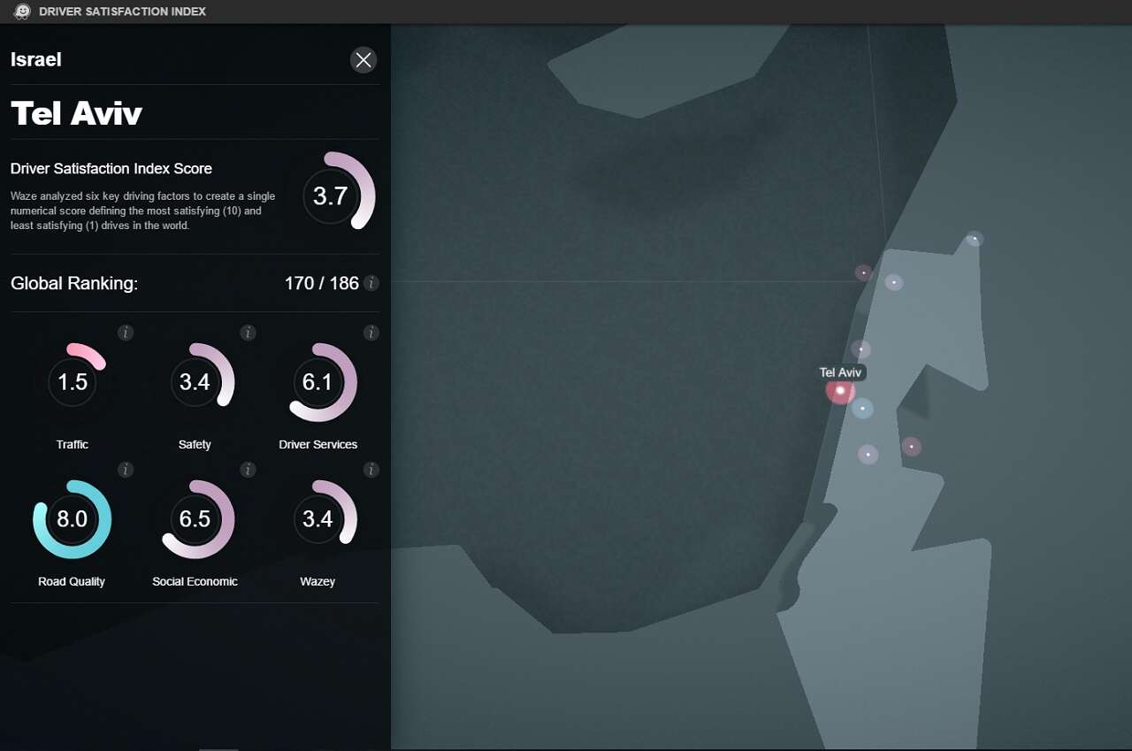
Task: Select the Traffic 1.5 score gauge
Action: 73,382
